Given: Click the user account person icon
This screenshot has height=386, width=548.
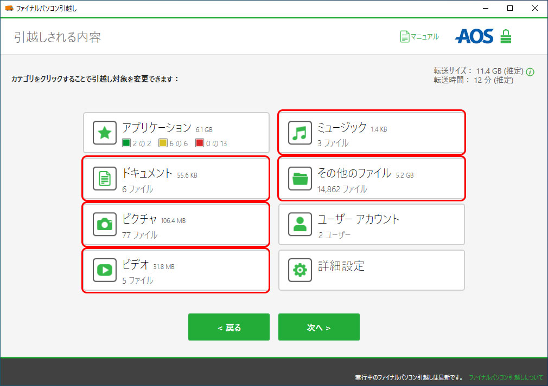Looking at the screenshot, I should tap(300, 225).
